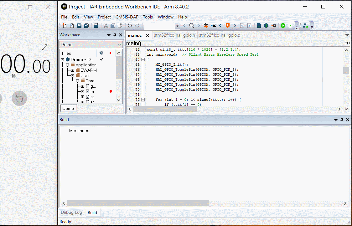The width and height of the screenshot is (352, 226).
Task: Redo the last undone edit
Action: point(137,26)
